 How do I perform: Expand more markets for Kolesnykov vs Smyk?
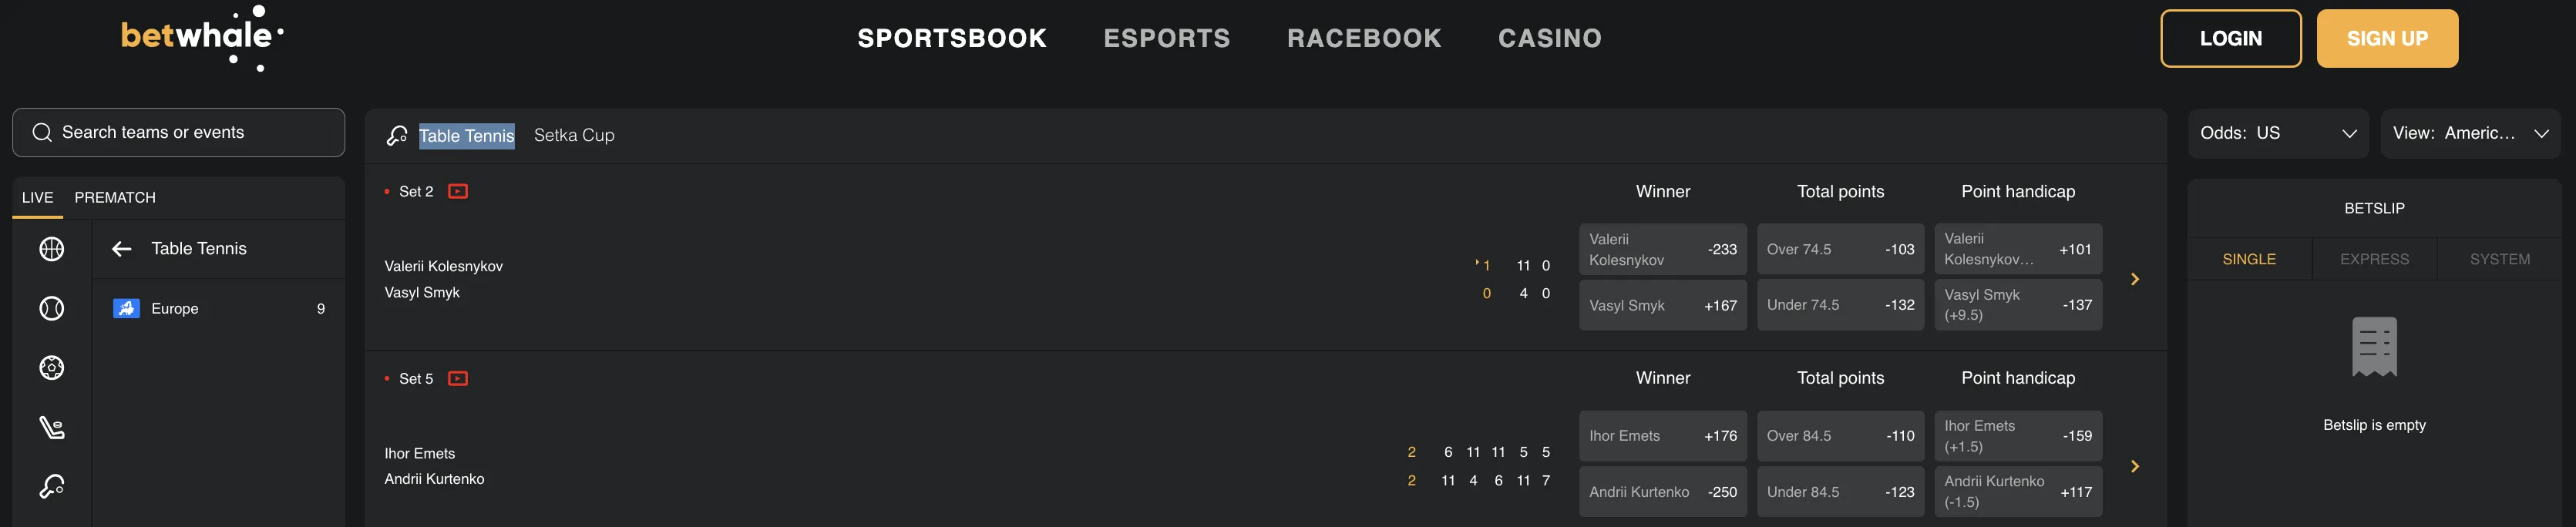(2134, 279)
